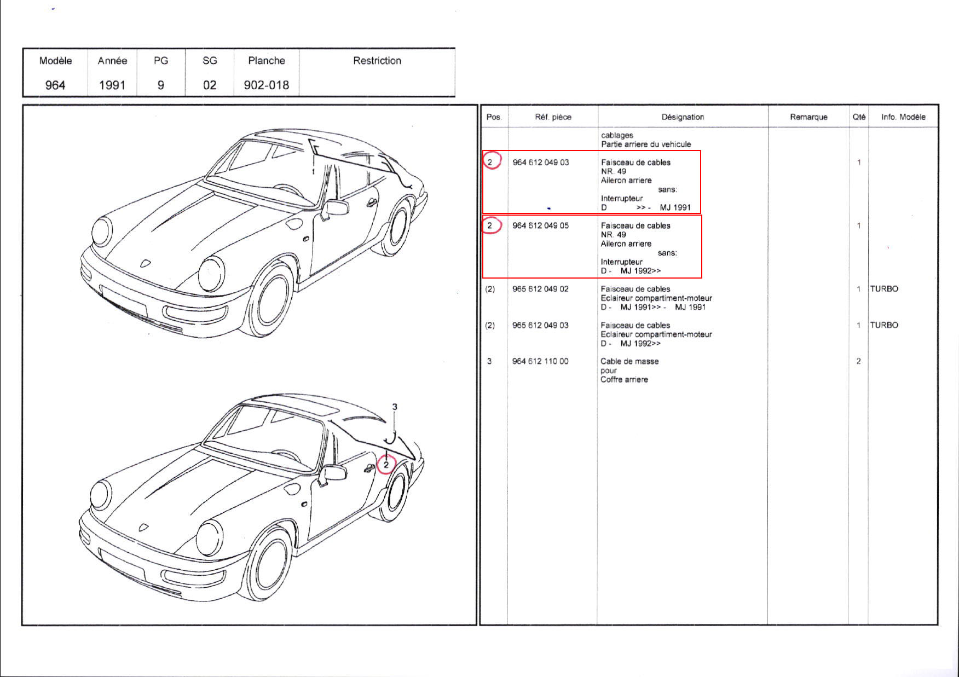Select part number 965 612 049 03

[x=540, y=325]
